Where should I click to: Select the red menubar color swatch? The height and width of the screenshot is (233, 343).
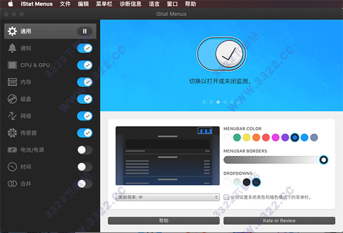(x=266, y=138)
